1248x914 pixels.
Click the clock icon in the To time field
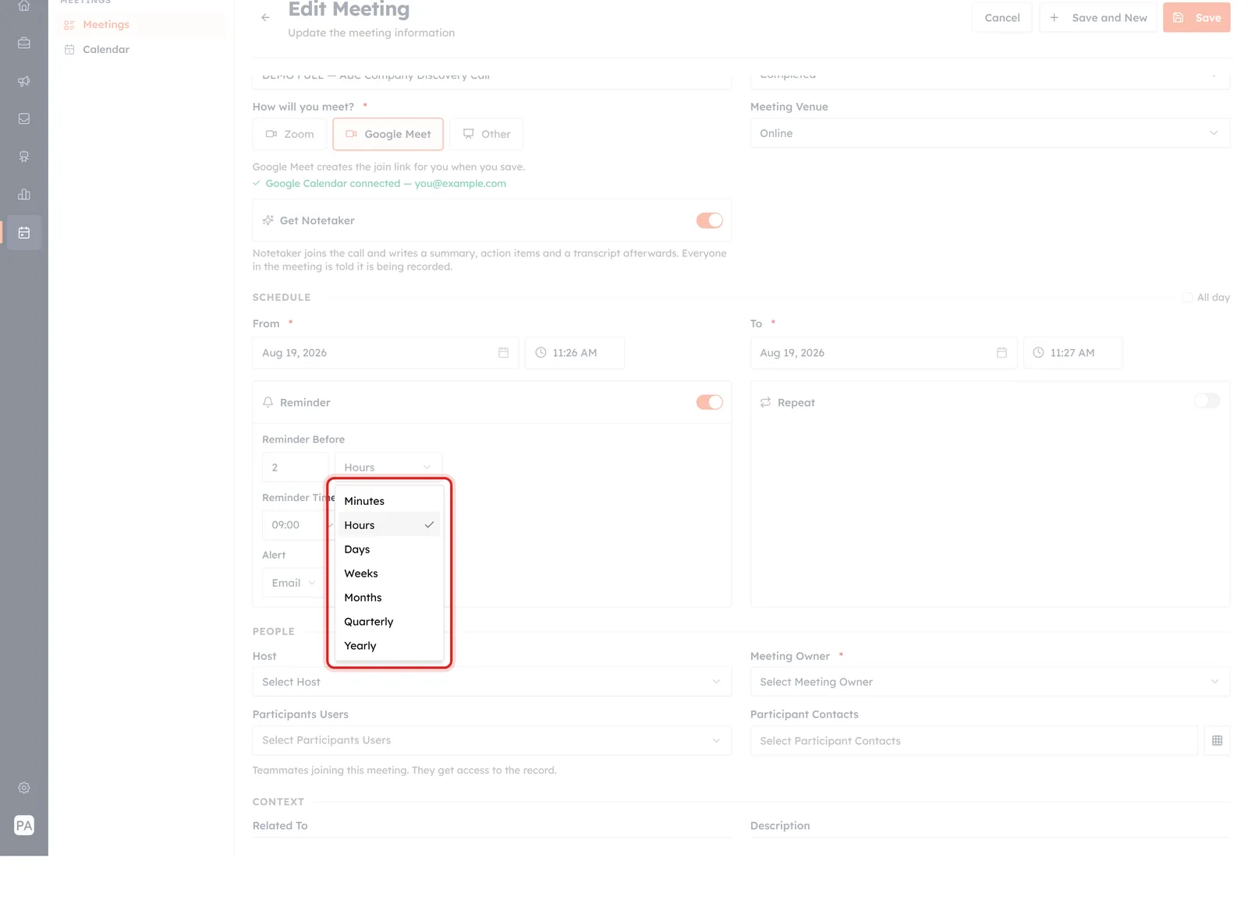[1038, 353]
